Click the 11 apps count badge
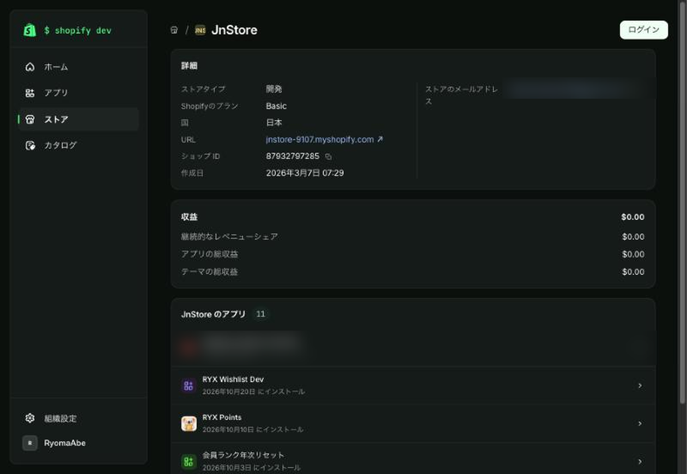The height and width of the screenshot is (474, 687). tap(261, 314)
